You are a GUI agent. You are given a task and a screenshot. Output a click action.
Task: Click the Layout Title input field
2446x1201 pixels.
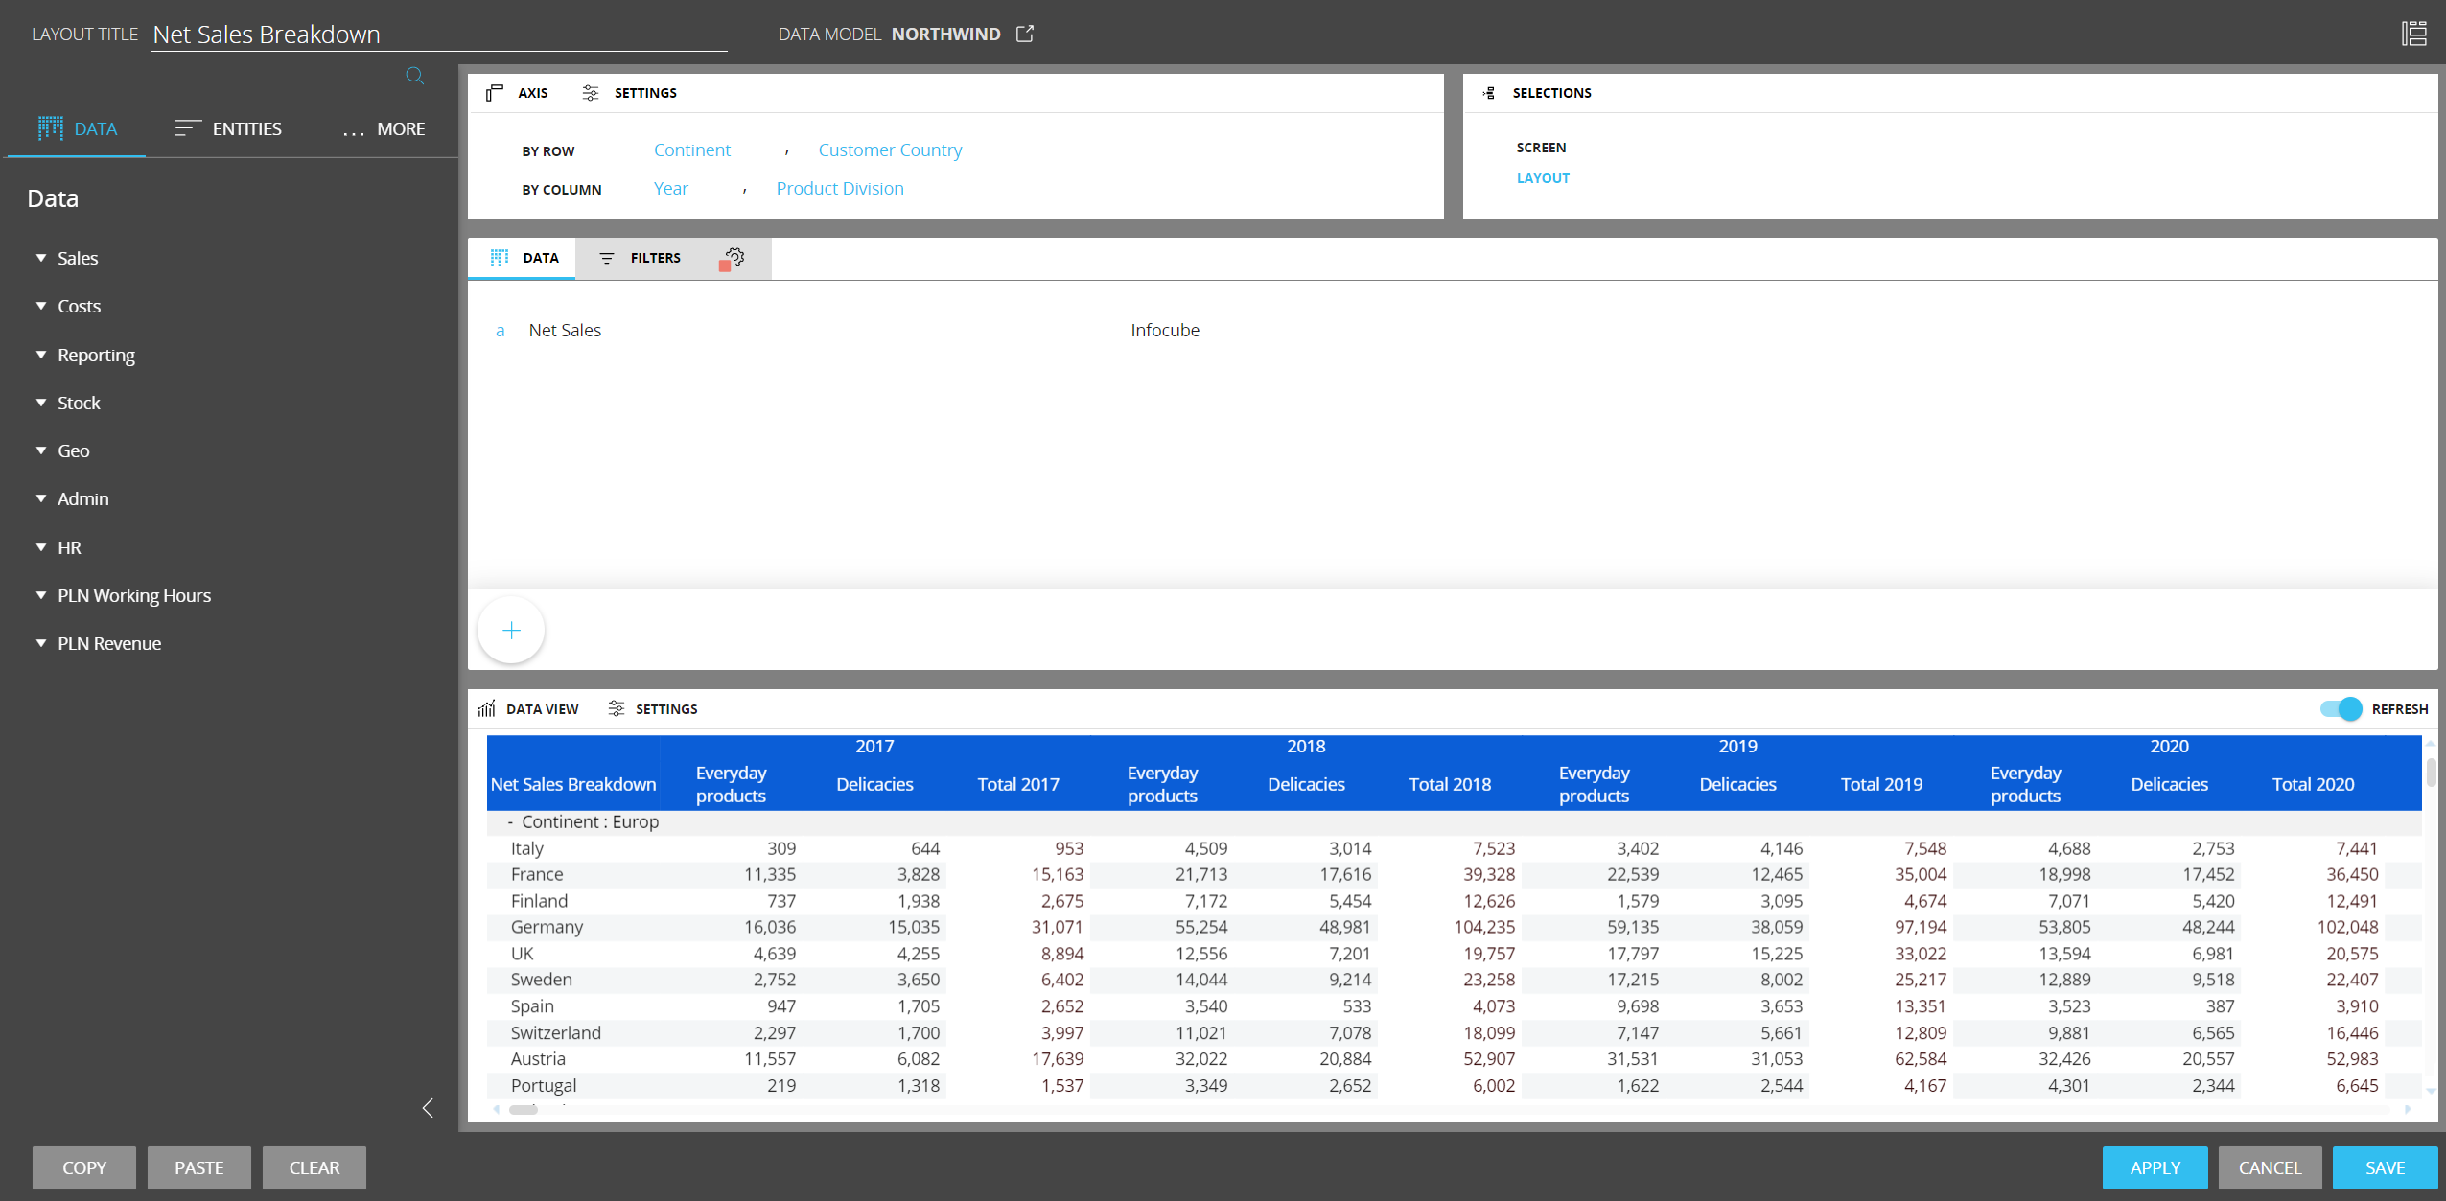coord(438,35)
